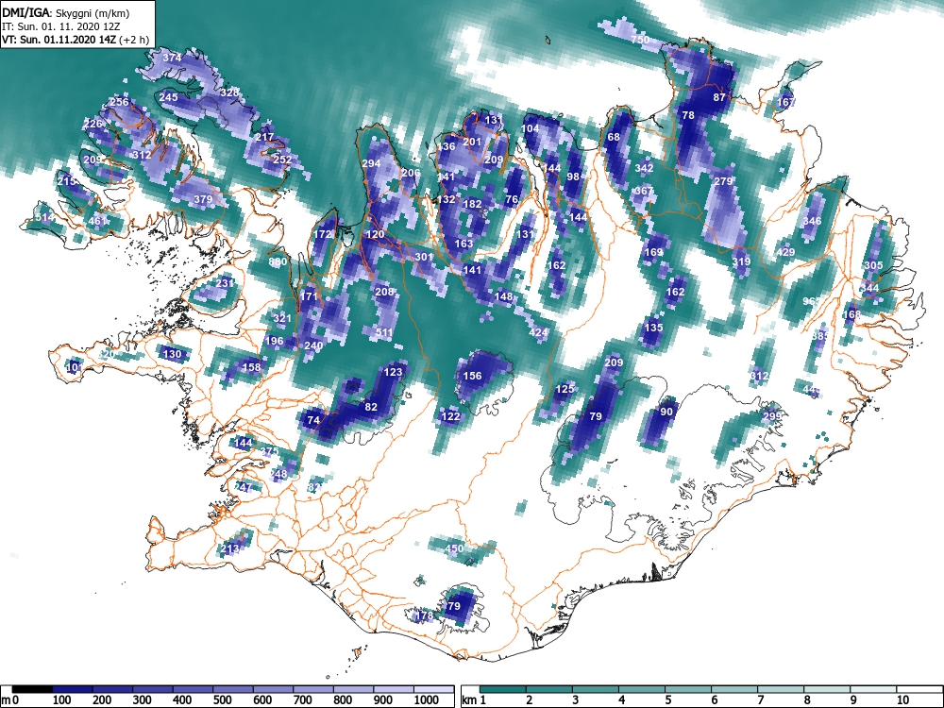Click the 213 visibility value
The height and width of the screenshot is (708, 944).
230,548
